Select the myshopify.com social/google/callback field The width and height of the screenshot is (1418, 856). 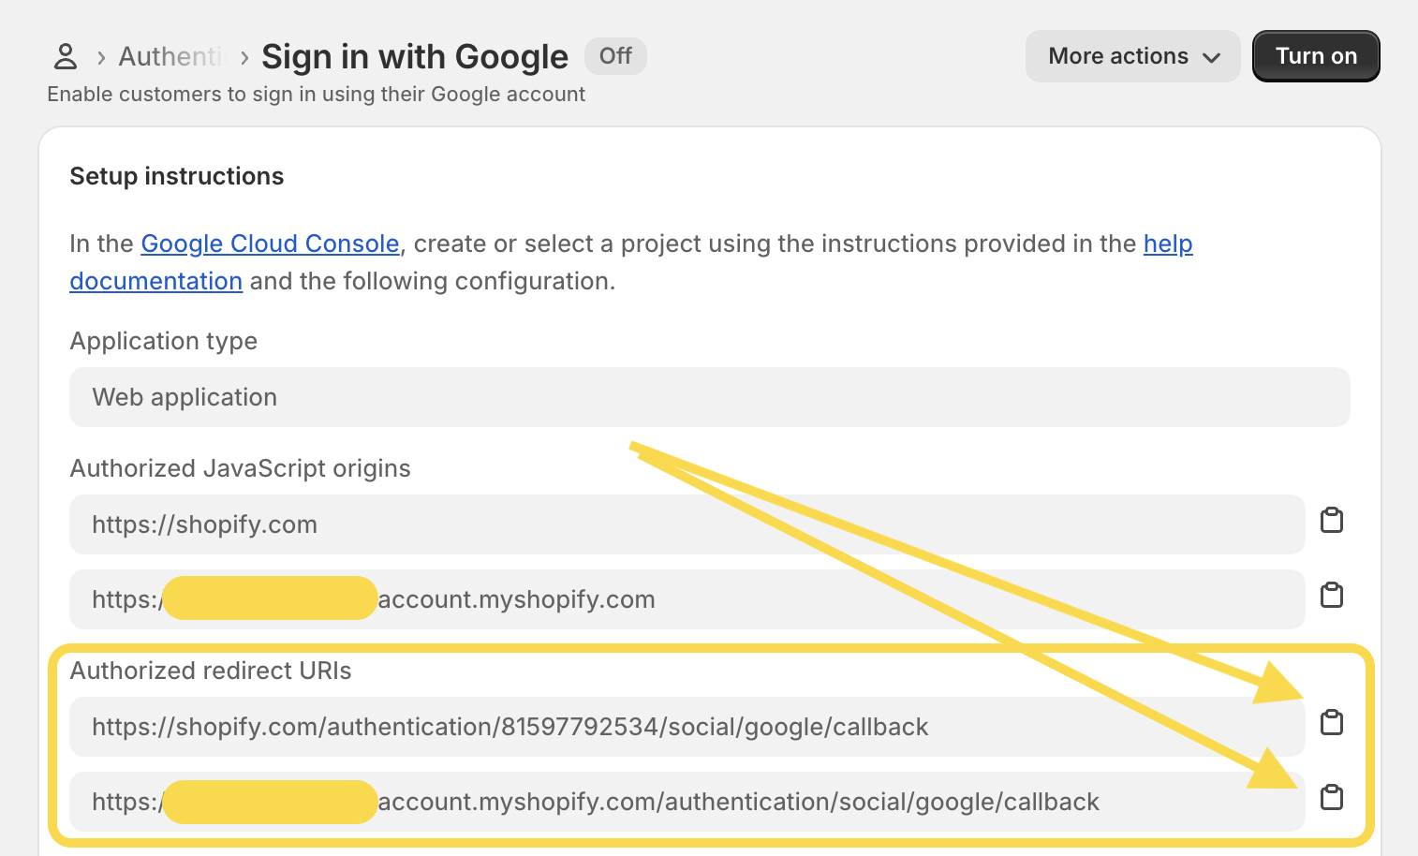click(687, 802)
